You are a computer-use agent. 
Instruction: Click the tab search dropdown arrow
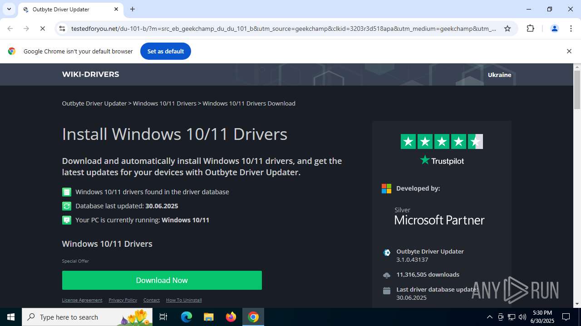click(9, 9)
